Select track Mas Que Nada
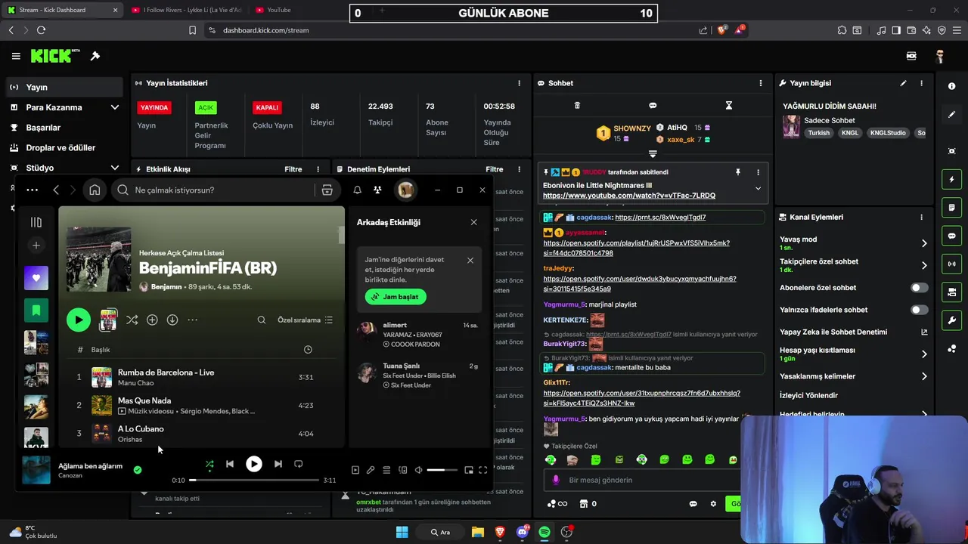The width and height of the screenshot is (968, 544). [202, 405]
